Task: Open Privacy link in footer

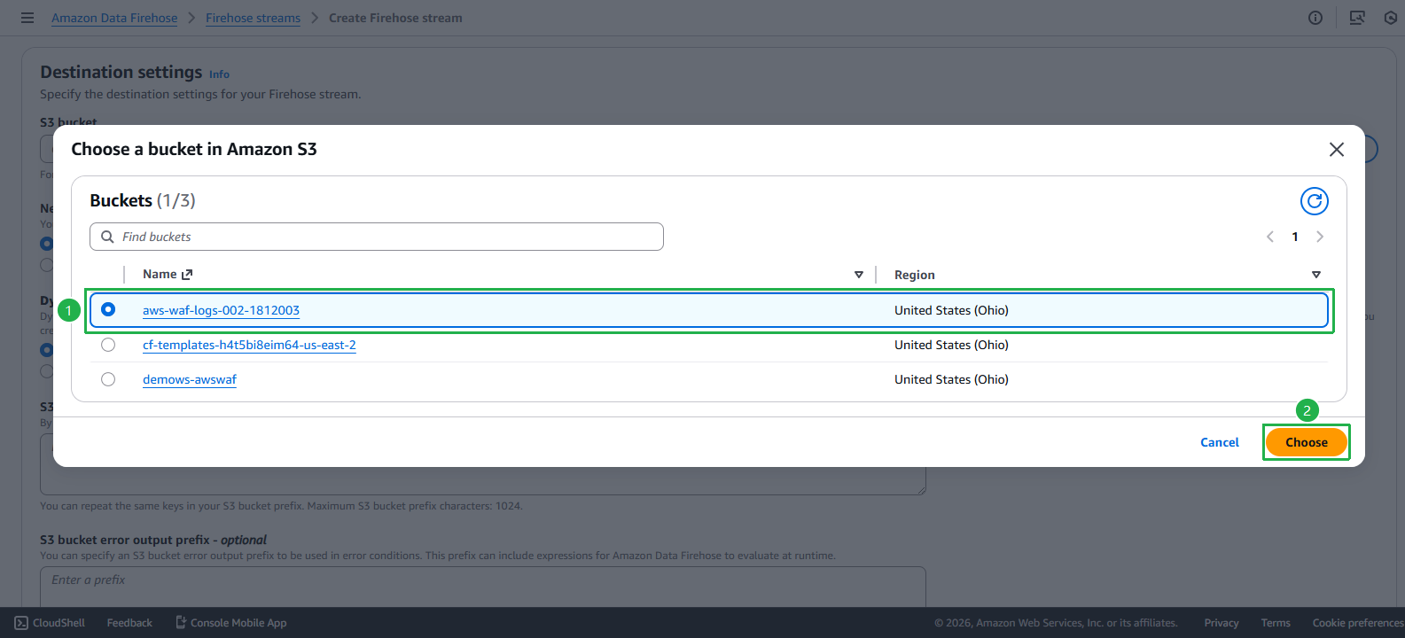Action: 1222,623
